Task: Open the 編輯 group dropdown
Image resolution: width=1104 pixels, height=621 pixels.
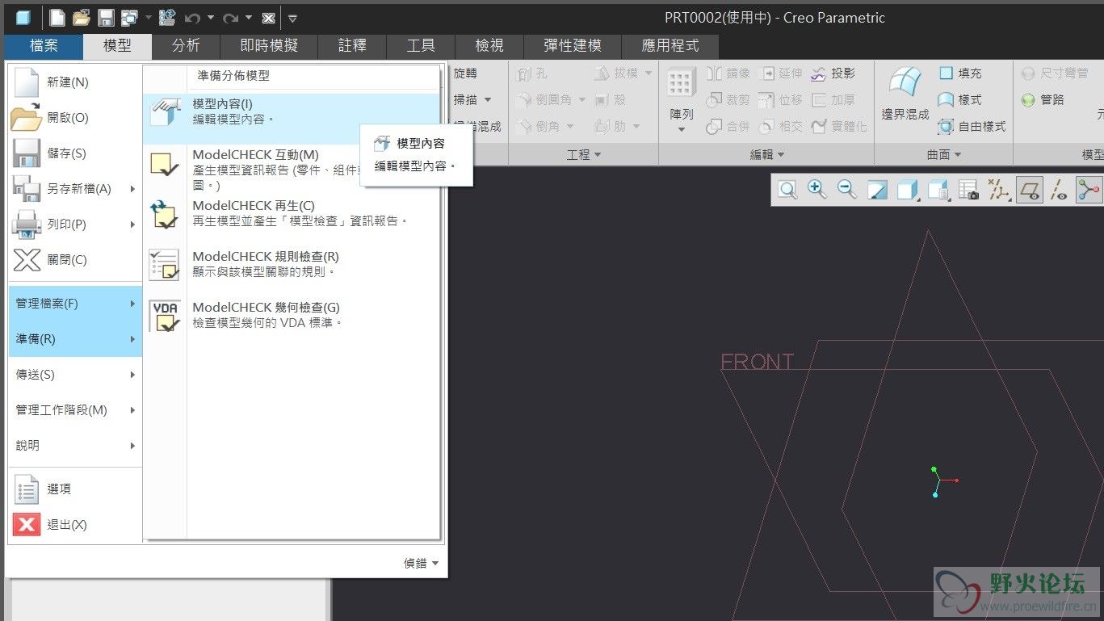Action: point(767,154)
